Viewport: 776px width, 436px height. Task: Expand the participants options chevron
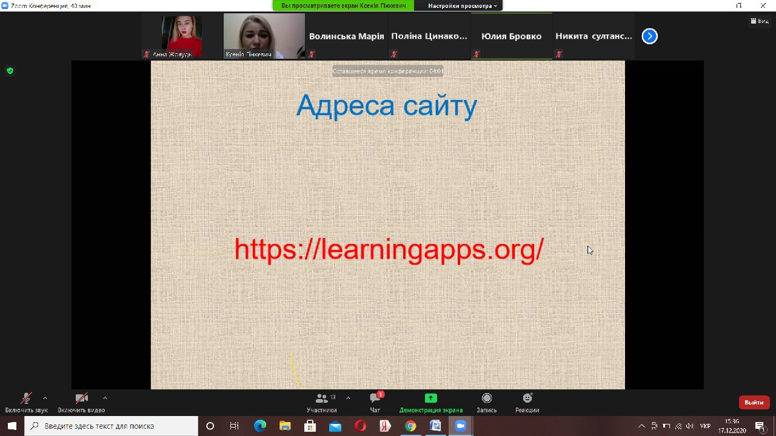tap(348, 398)
